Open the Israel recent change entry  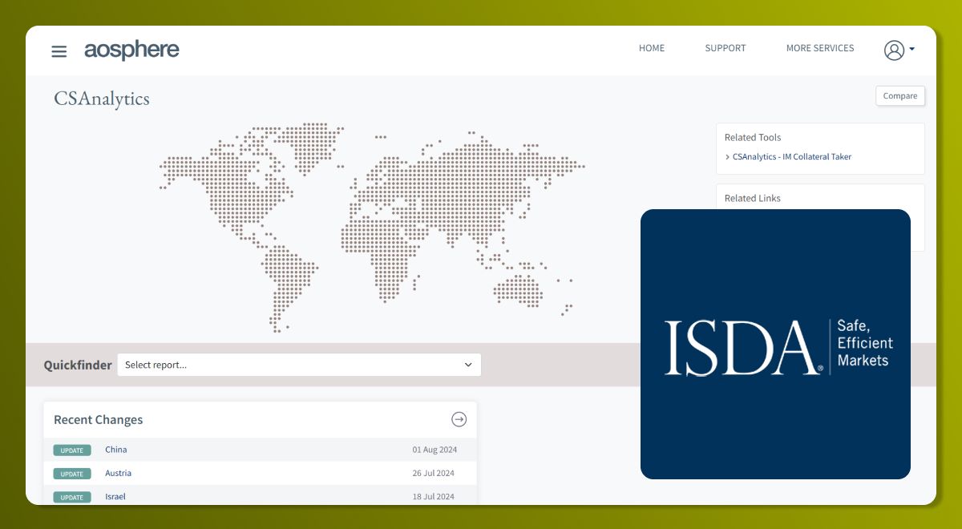pyautogui.click(x=115, y=496)
